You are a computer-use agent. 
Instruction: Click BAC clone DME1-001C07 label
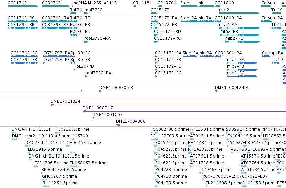108,115
